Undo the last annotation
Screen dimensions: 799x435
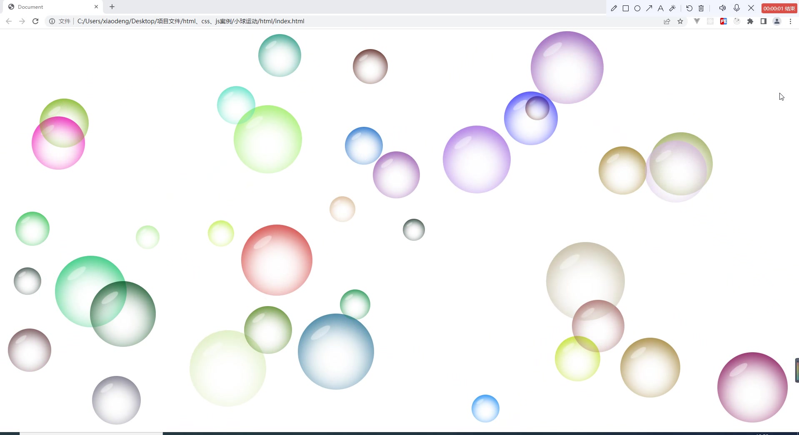pos(689,8)
